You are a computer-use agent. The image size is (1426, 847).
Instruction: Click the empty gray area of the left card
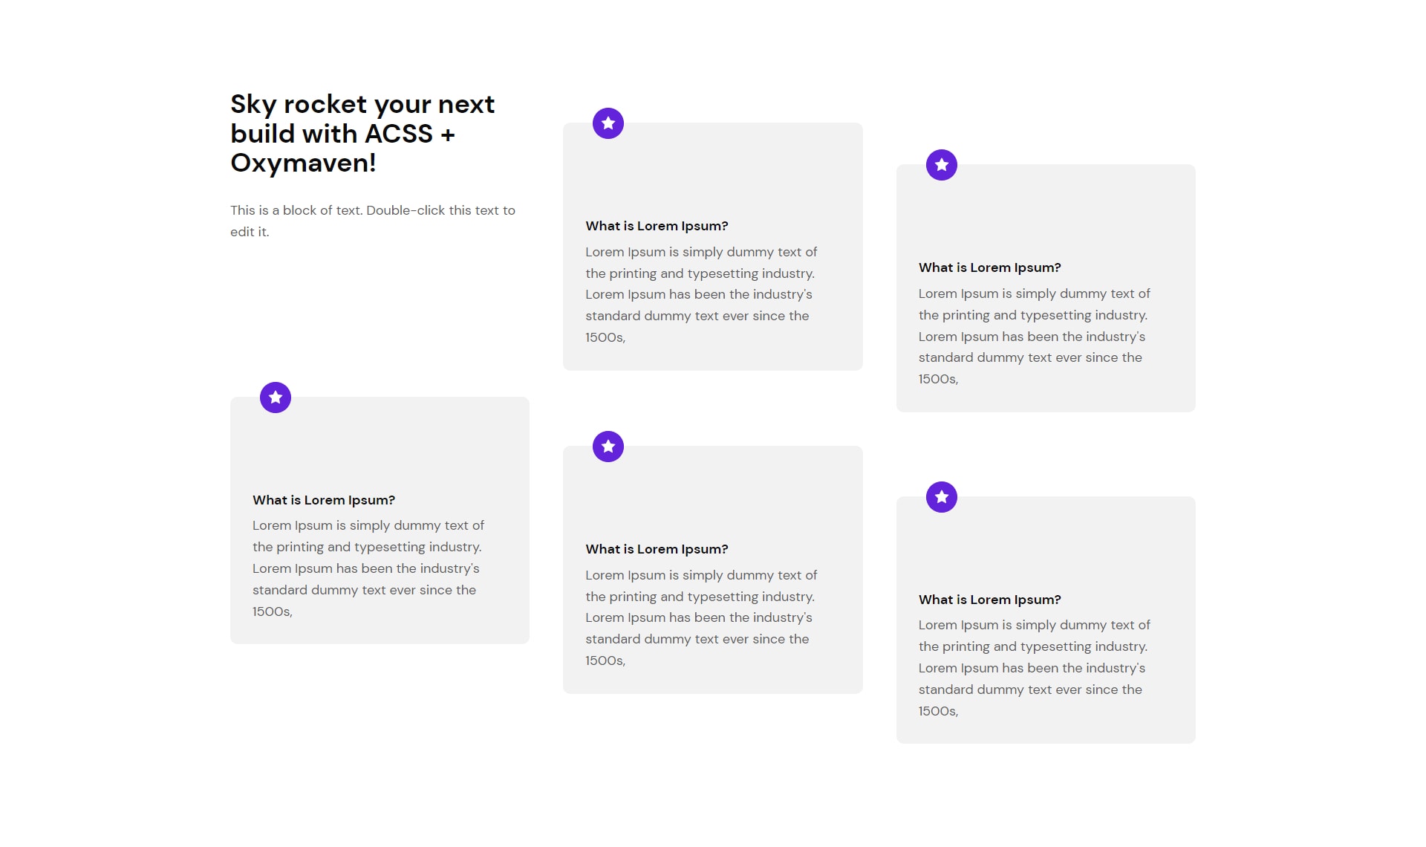380,450
